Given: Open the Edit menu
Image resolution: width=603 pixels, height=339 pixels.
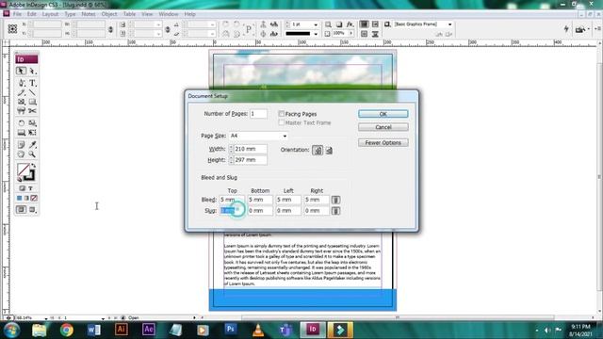Looking at the screenshot, I should [x=31, y=14].
